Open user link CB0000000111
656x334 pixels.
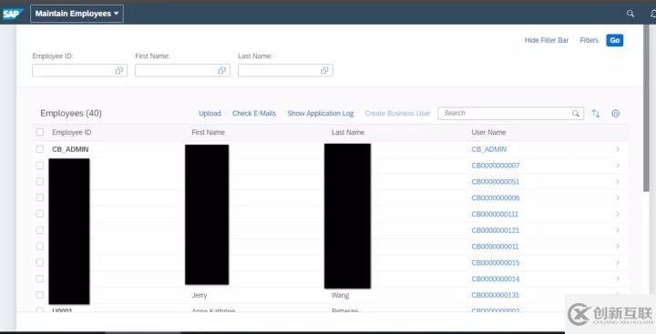tap(495, 214)
